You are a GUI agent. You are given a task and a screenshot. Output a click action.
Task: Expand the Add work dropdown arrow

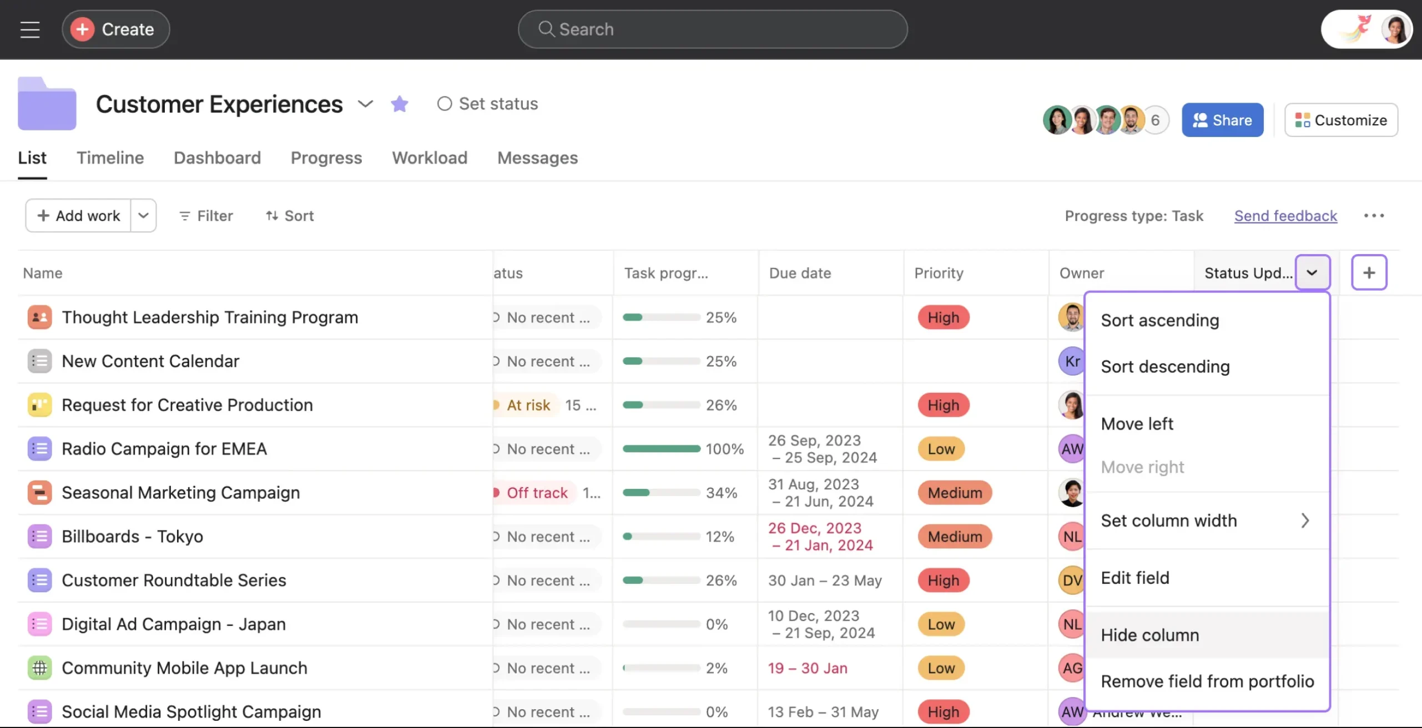tap(143, 216)
